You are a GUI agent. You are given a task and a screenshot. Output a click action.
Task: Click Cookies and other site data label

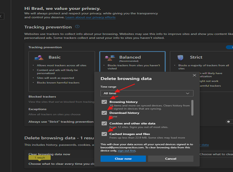point(132,123)
